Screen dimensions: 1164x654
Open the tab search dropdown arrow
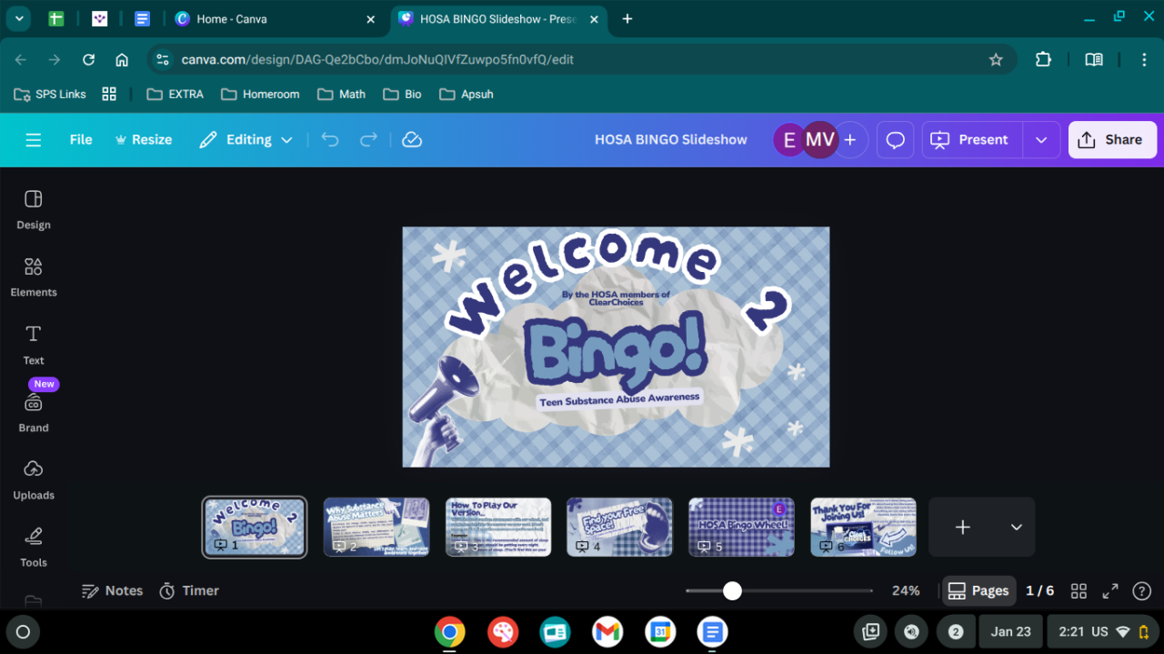[19, 19]
